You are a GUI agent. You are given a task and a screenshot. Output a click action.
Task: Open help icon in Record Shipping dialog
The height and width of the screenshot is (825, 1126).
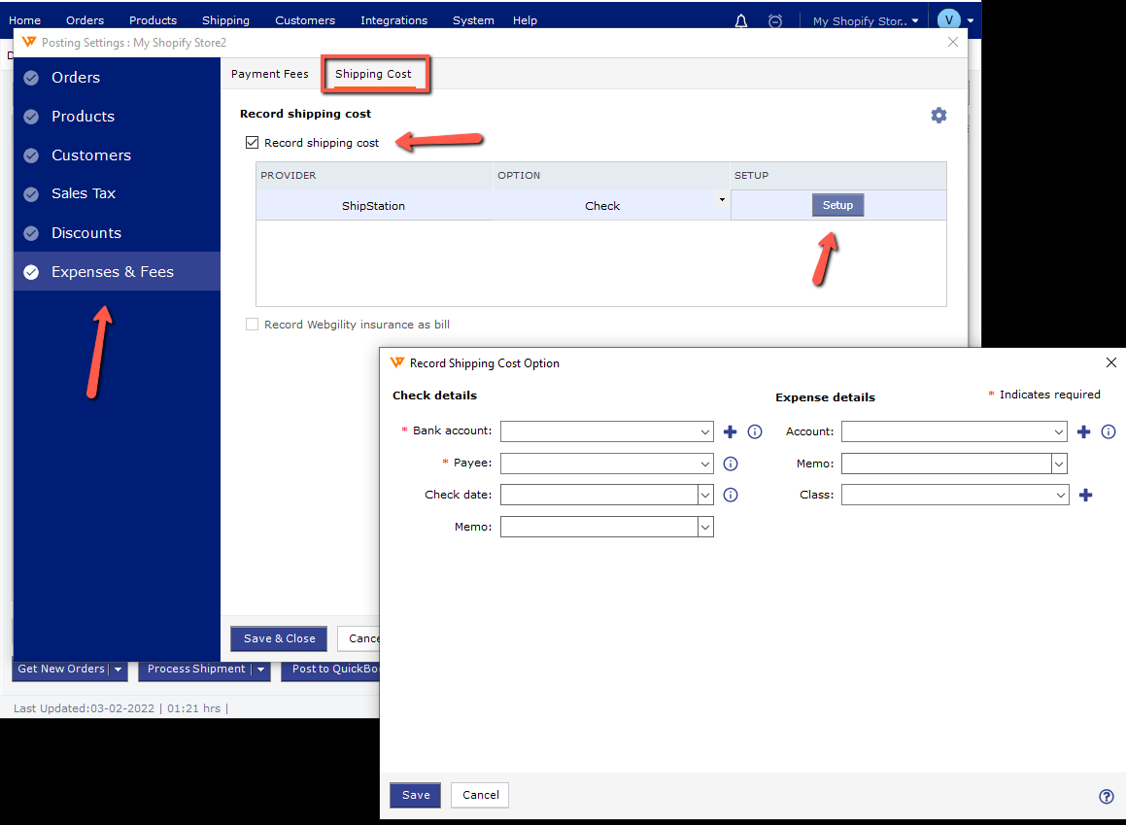point(1106,796)
